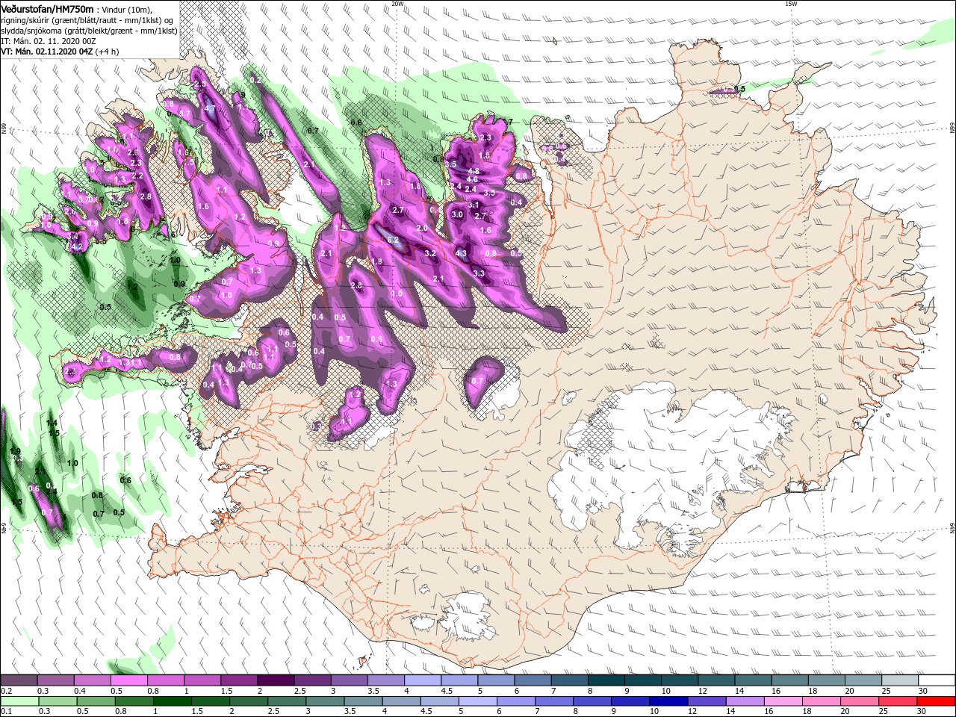This screenshot has width=956, height=717.
Task: Click the '30' label in the upper legend
Action: click(922, 691)
